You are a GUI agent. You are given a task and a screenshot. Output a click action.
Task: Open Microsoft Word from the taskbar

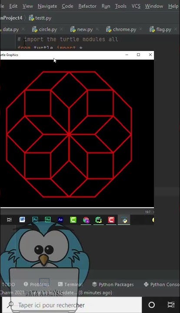[x=22, y=220]
